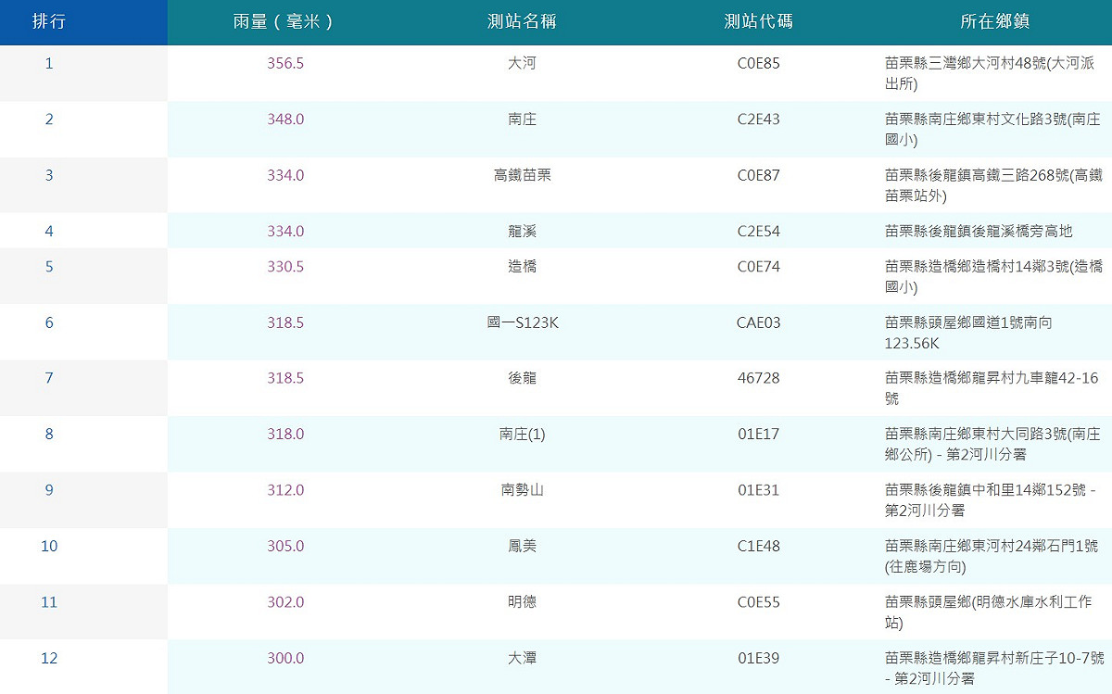
Task: Click the 測站名稱 column header
Action: (x=522, y=22)
